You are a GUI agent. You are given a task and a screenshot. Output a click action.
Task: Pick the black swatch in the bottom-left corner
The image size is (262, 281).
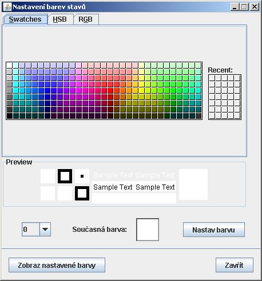tap(9, 116)
